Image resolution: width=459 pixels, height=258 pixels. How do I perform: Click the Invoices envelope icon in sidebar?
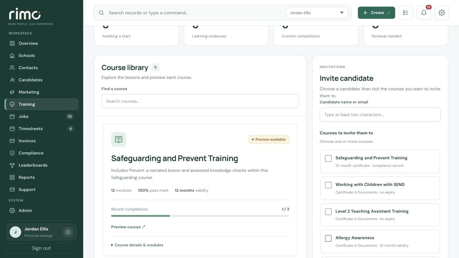click(x=12, y=141)
